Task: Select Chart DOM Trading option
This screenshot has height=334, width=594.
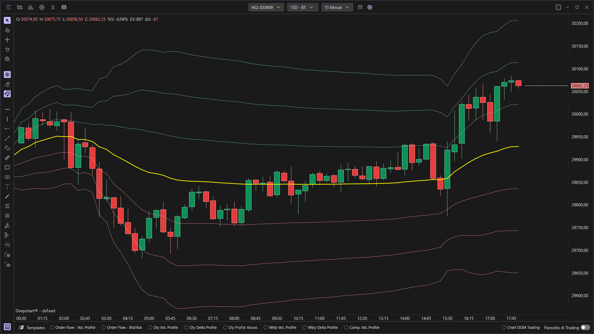Action: (520, 327)
